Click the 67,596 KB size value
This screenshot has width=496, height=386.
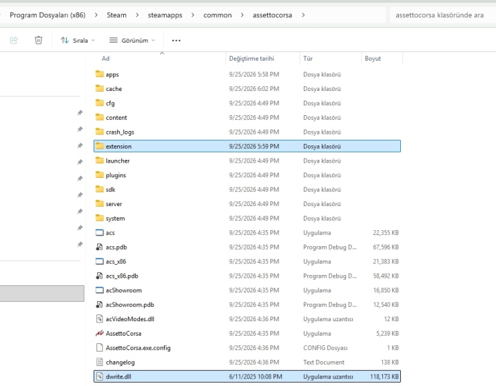coord(386,247)
